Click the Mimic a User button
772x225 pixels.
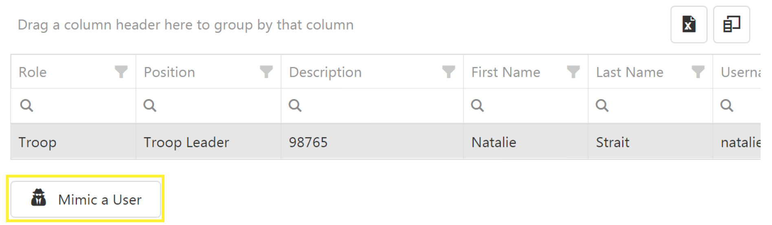coord(86,199)
